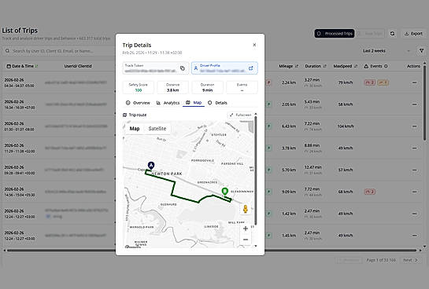Toggle the Processed trips button

point(335,34)
